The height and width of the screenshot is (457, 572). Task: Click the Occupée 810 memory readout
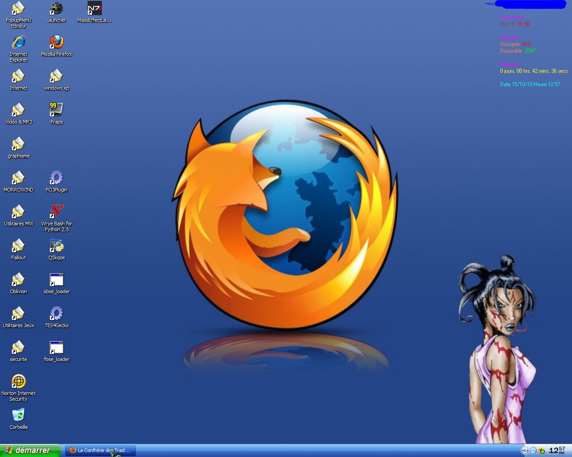click(515, 44)
